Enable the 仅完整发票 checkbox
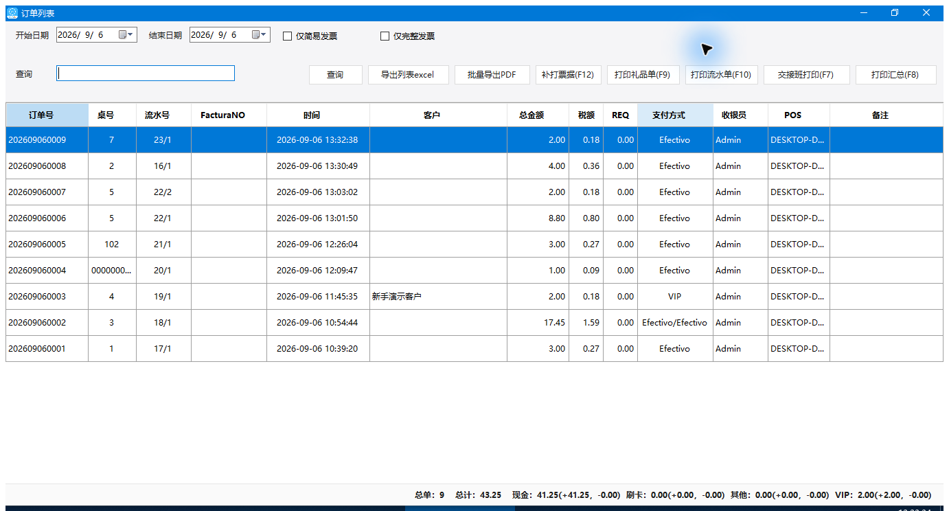949x511 pixels. [x=385, y=36]
